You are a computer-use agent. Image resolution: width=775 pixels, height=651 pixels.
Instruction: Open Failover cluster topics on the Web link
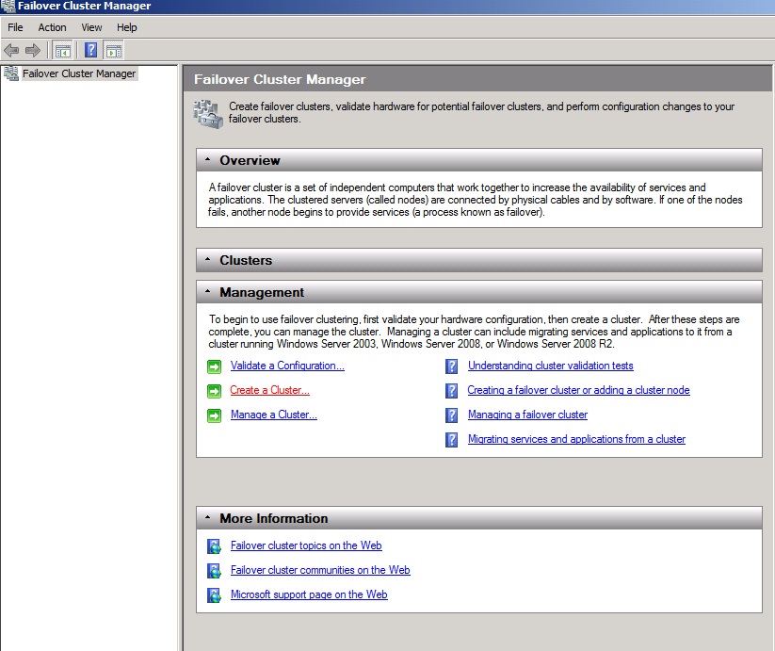coord(306,545)
